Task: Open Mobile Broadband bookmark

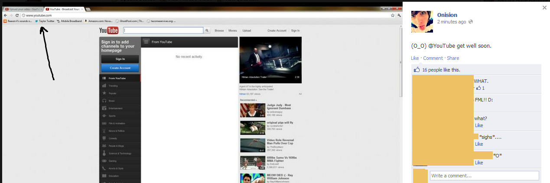Action: click(69, 21)
